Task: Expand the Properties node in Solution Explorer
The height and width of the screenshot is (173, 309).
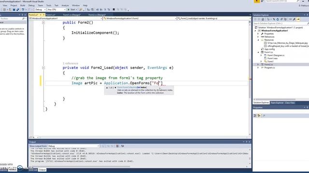Action: [x=258, y=34]
